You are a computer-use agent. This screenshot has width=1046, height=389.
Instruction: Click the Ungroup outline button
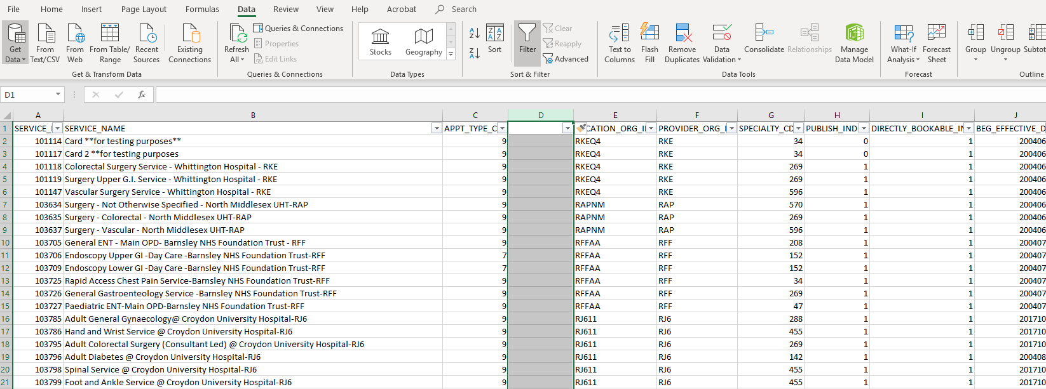[1005, 43]
